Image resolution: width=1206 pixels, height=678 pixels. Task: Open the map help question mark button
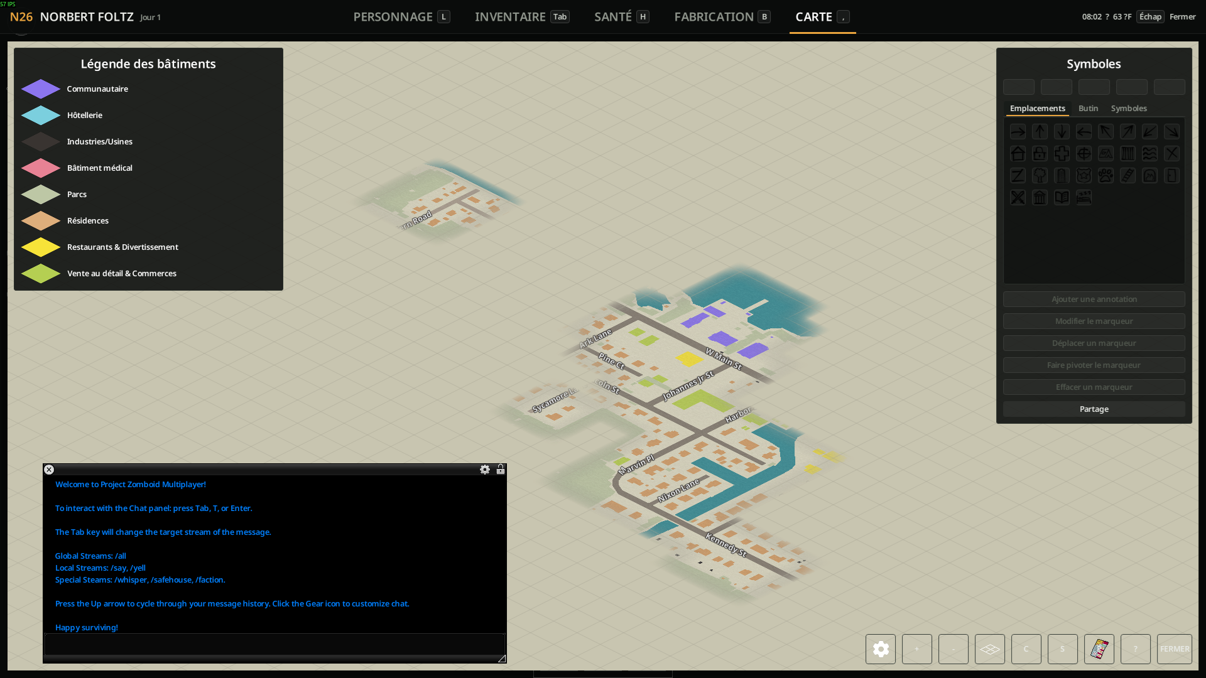pyautogui.click(x=1136, y=649)
